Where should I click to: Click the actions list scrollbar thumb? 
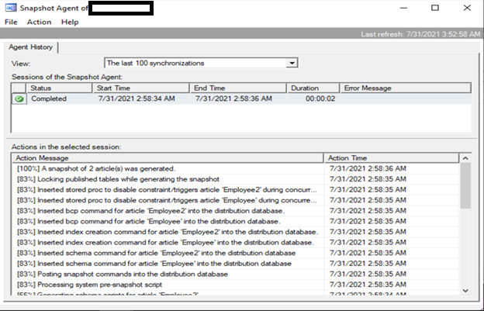465,185
